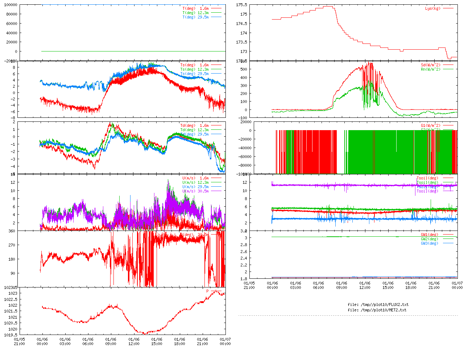464x348 pixels.
Task: Click the 01/06 12:00 tick under pressure plot
Action: pos(134,341)
